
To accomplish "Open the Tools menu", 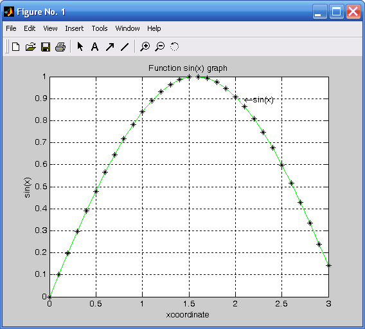I will (100, 28).
